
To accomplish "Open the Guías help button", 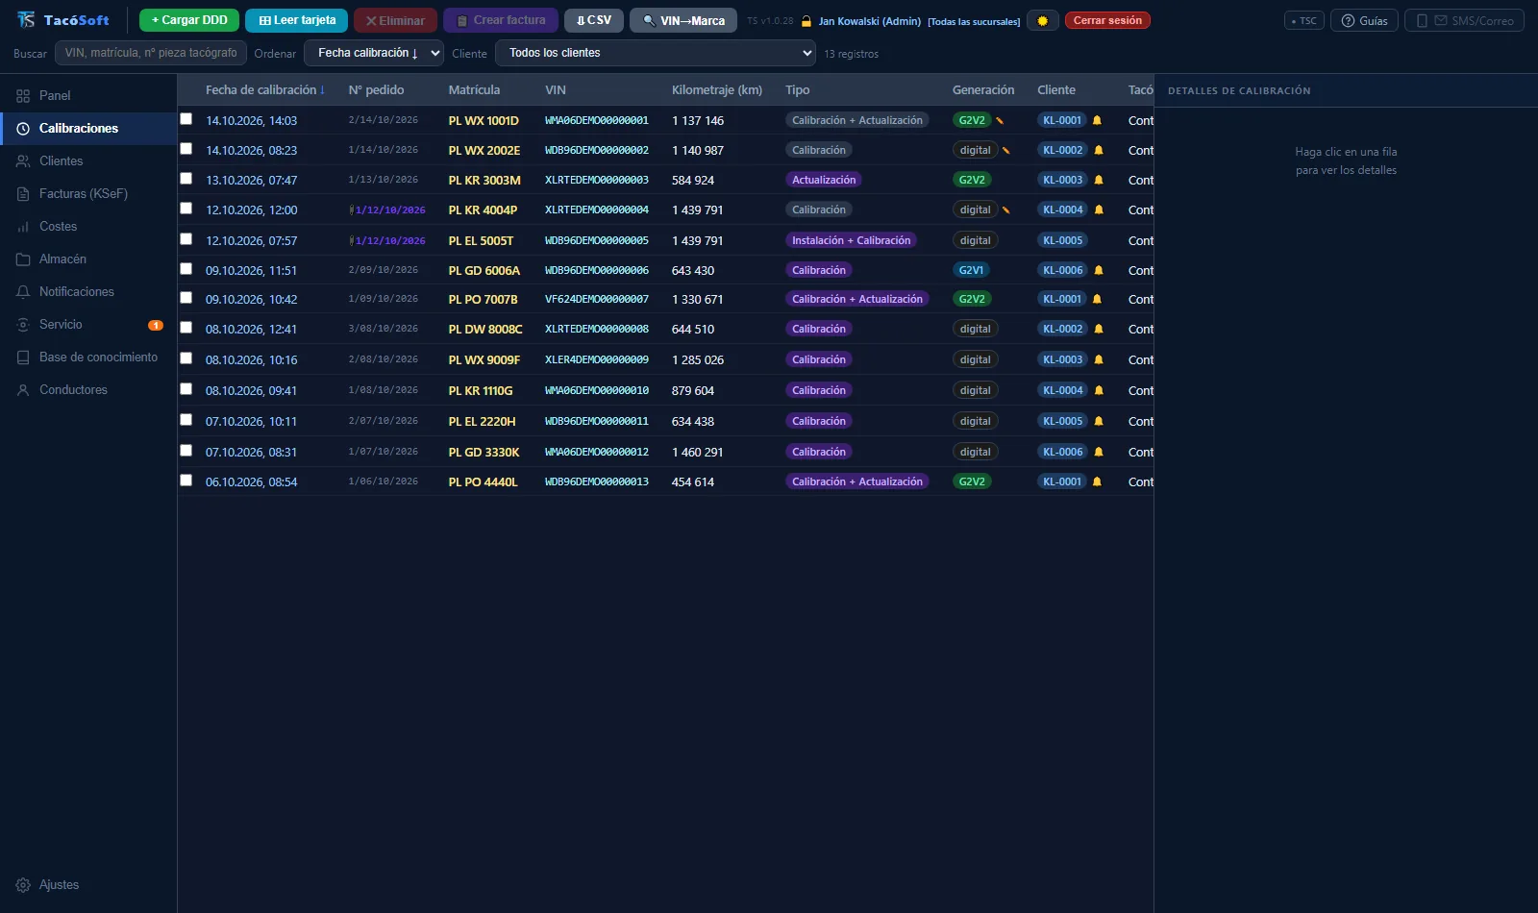I will pyautogui.click(x=1364, y=20).
